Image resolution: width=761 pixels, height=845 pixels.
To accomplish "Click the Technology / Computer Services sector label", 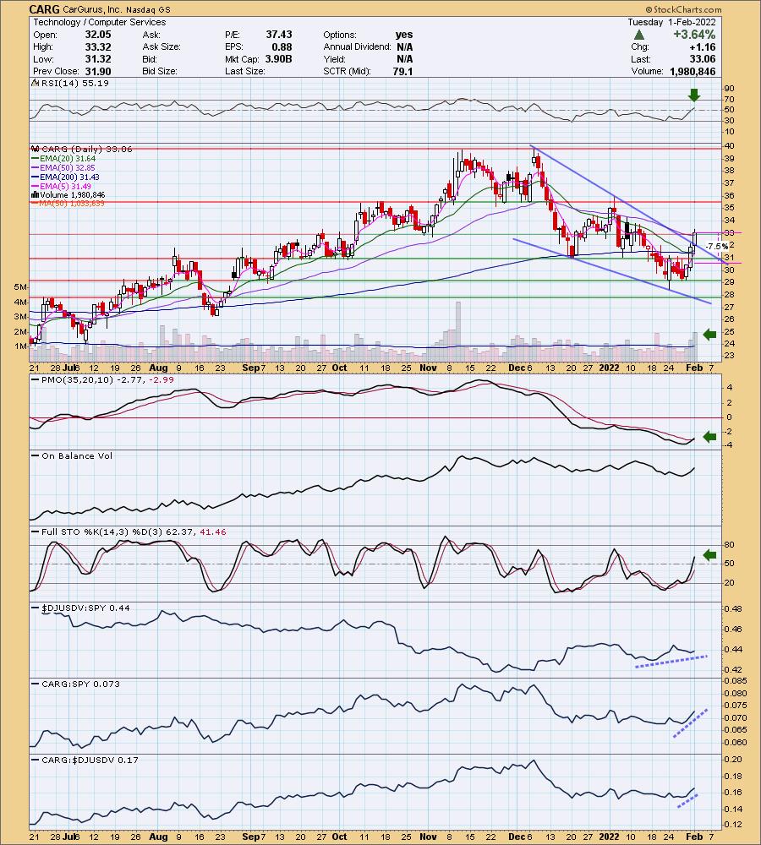I will click(x=100, y=22).
